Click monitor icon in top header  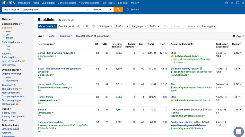(x=238, y=3)
